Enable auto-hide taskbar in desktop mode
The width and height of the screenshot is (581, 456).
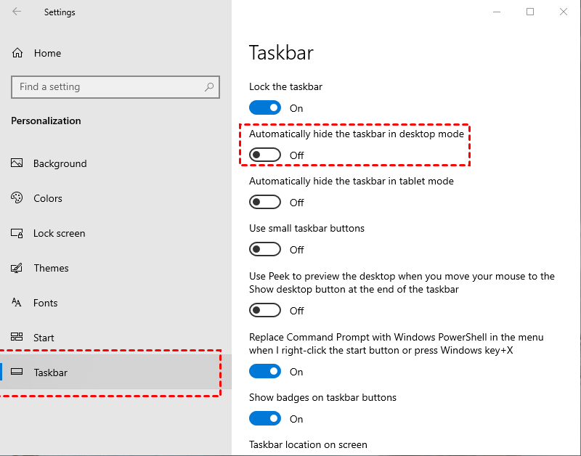(265, 155)
